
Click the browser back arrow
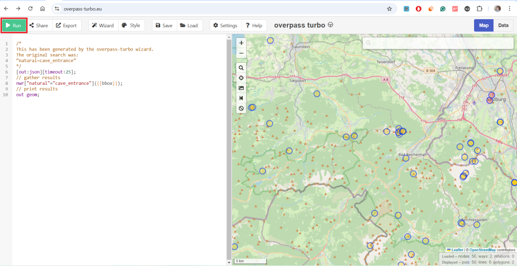tap(6, 9)
